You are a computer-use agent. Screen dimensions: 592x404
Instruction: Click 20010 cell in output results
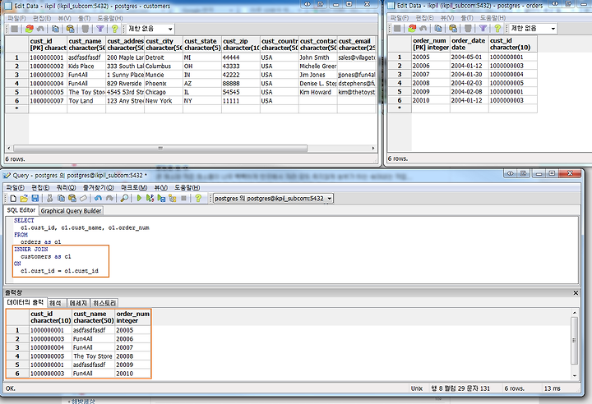[x=132, y=374]
